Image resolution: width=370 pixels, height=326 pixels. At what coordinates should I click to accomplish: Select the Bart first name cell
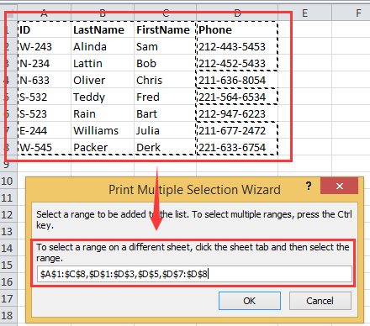point(165,113)
